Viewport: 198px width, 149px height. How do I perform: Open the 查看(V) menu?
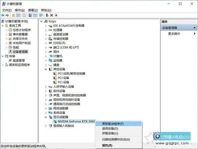[x=33, y=10]
